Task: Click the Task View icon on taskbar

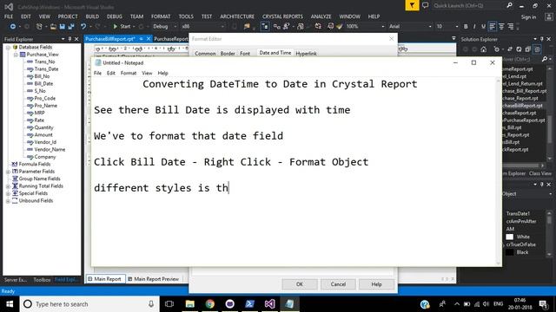Action: coord(169,304)
